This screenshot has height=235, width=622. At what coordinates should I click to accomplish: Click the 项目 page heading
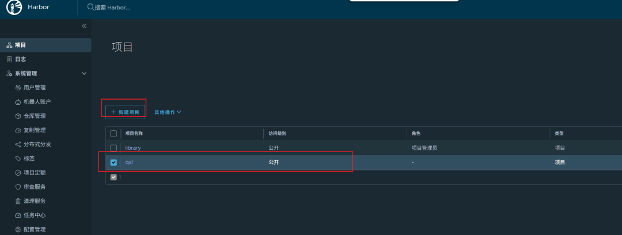point(122,47)
